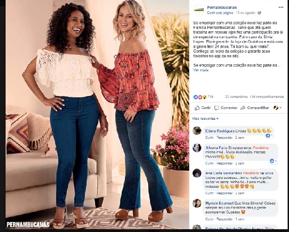Screen dimensions: 289x232
Task: Click Curtir under Ana Carla Bernardino's comment
Action: (209, 193)
